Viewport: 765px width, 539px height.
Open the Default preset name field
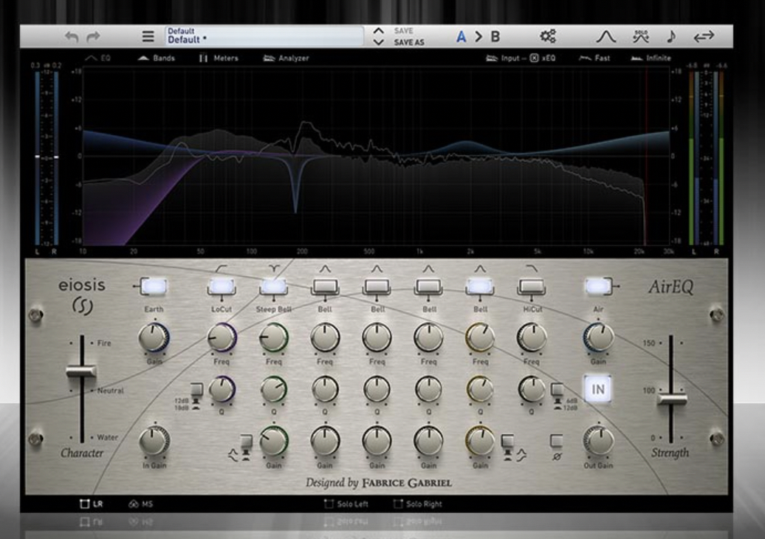(264, 36)
